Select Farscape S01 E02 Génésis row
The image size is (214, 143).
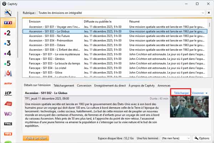(x=115, y=59)
